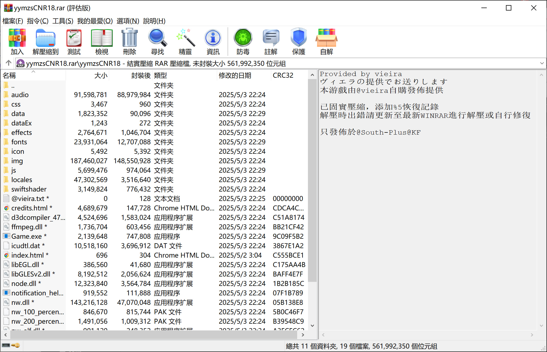The image size is (547, 352).
Task: Click file list vertical scrollbar up arrow
Action: [312, 75]
